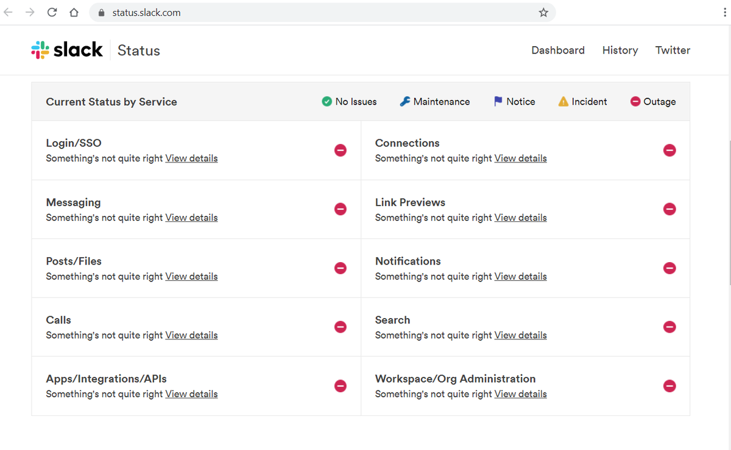Image resolution: width=731 pixels, height=450 pixels.
Task: Click the Link Previews service name
Action: [x=410, y=202]
